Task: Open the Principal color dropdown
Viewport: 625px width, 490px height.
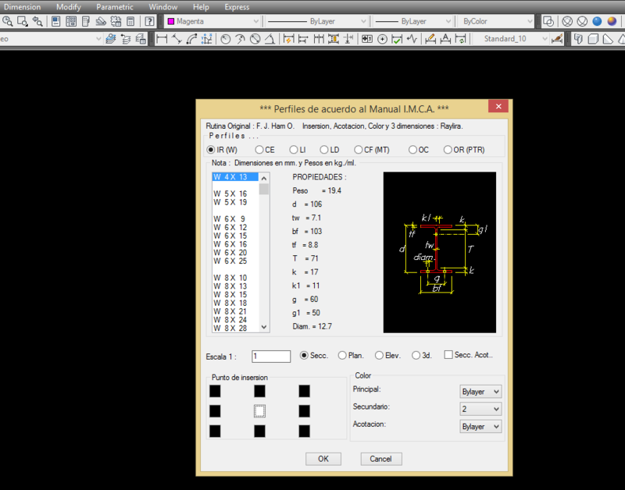Action: [480, 392]
